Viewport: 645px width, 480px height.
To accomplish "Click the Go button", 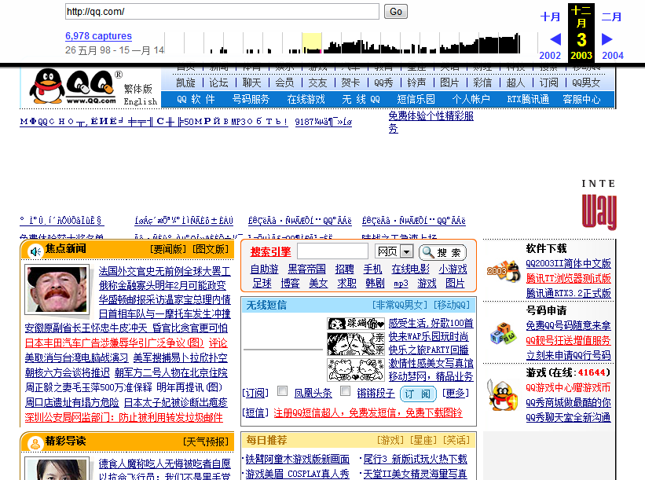I will (396, 12).
